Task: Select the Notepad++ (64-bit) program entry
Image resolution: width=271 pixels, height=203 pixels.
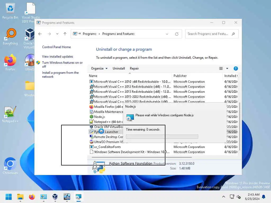Action: (106, 122)
